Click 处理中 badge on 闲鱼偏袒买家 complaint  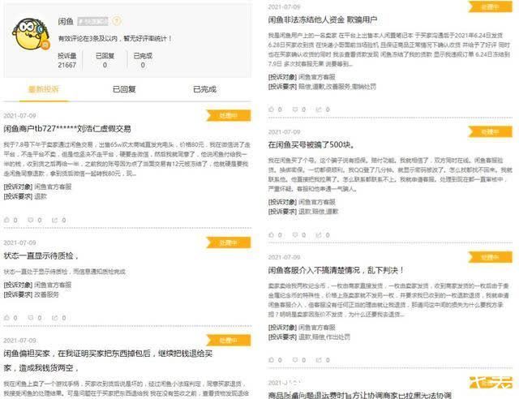coord(229,341)
